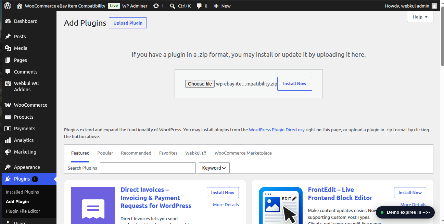The image size is (444, 224).
Task: Install the uploaded zip with Install Now
Action: point(295,84)
